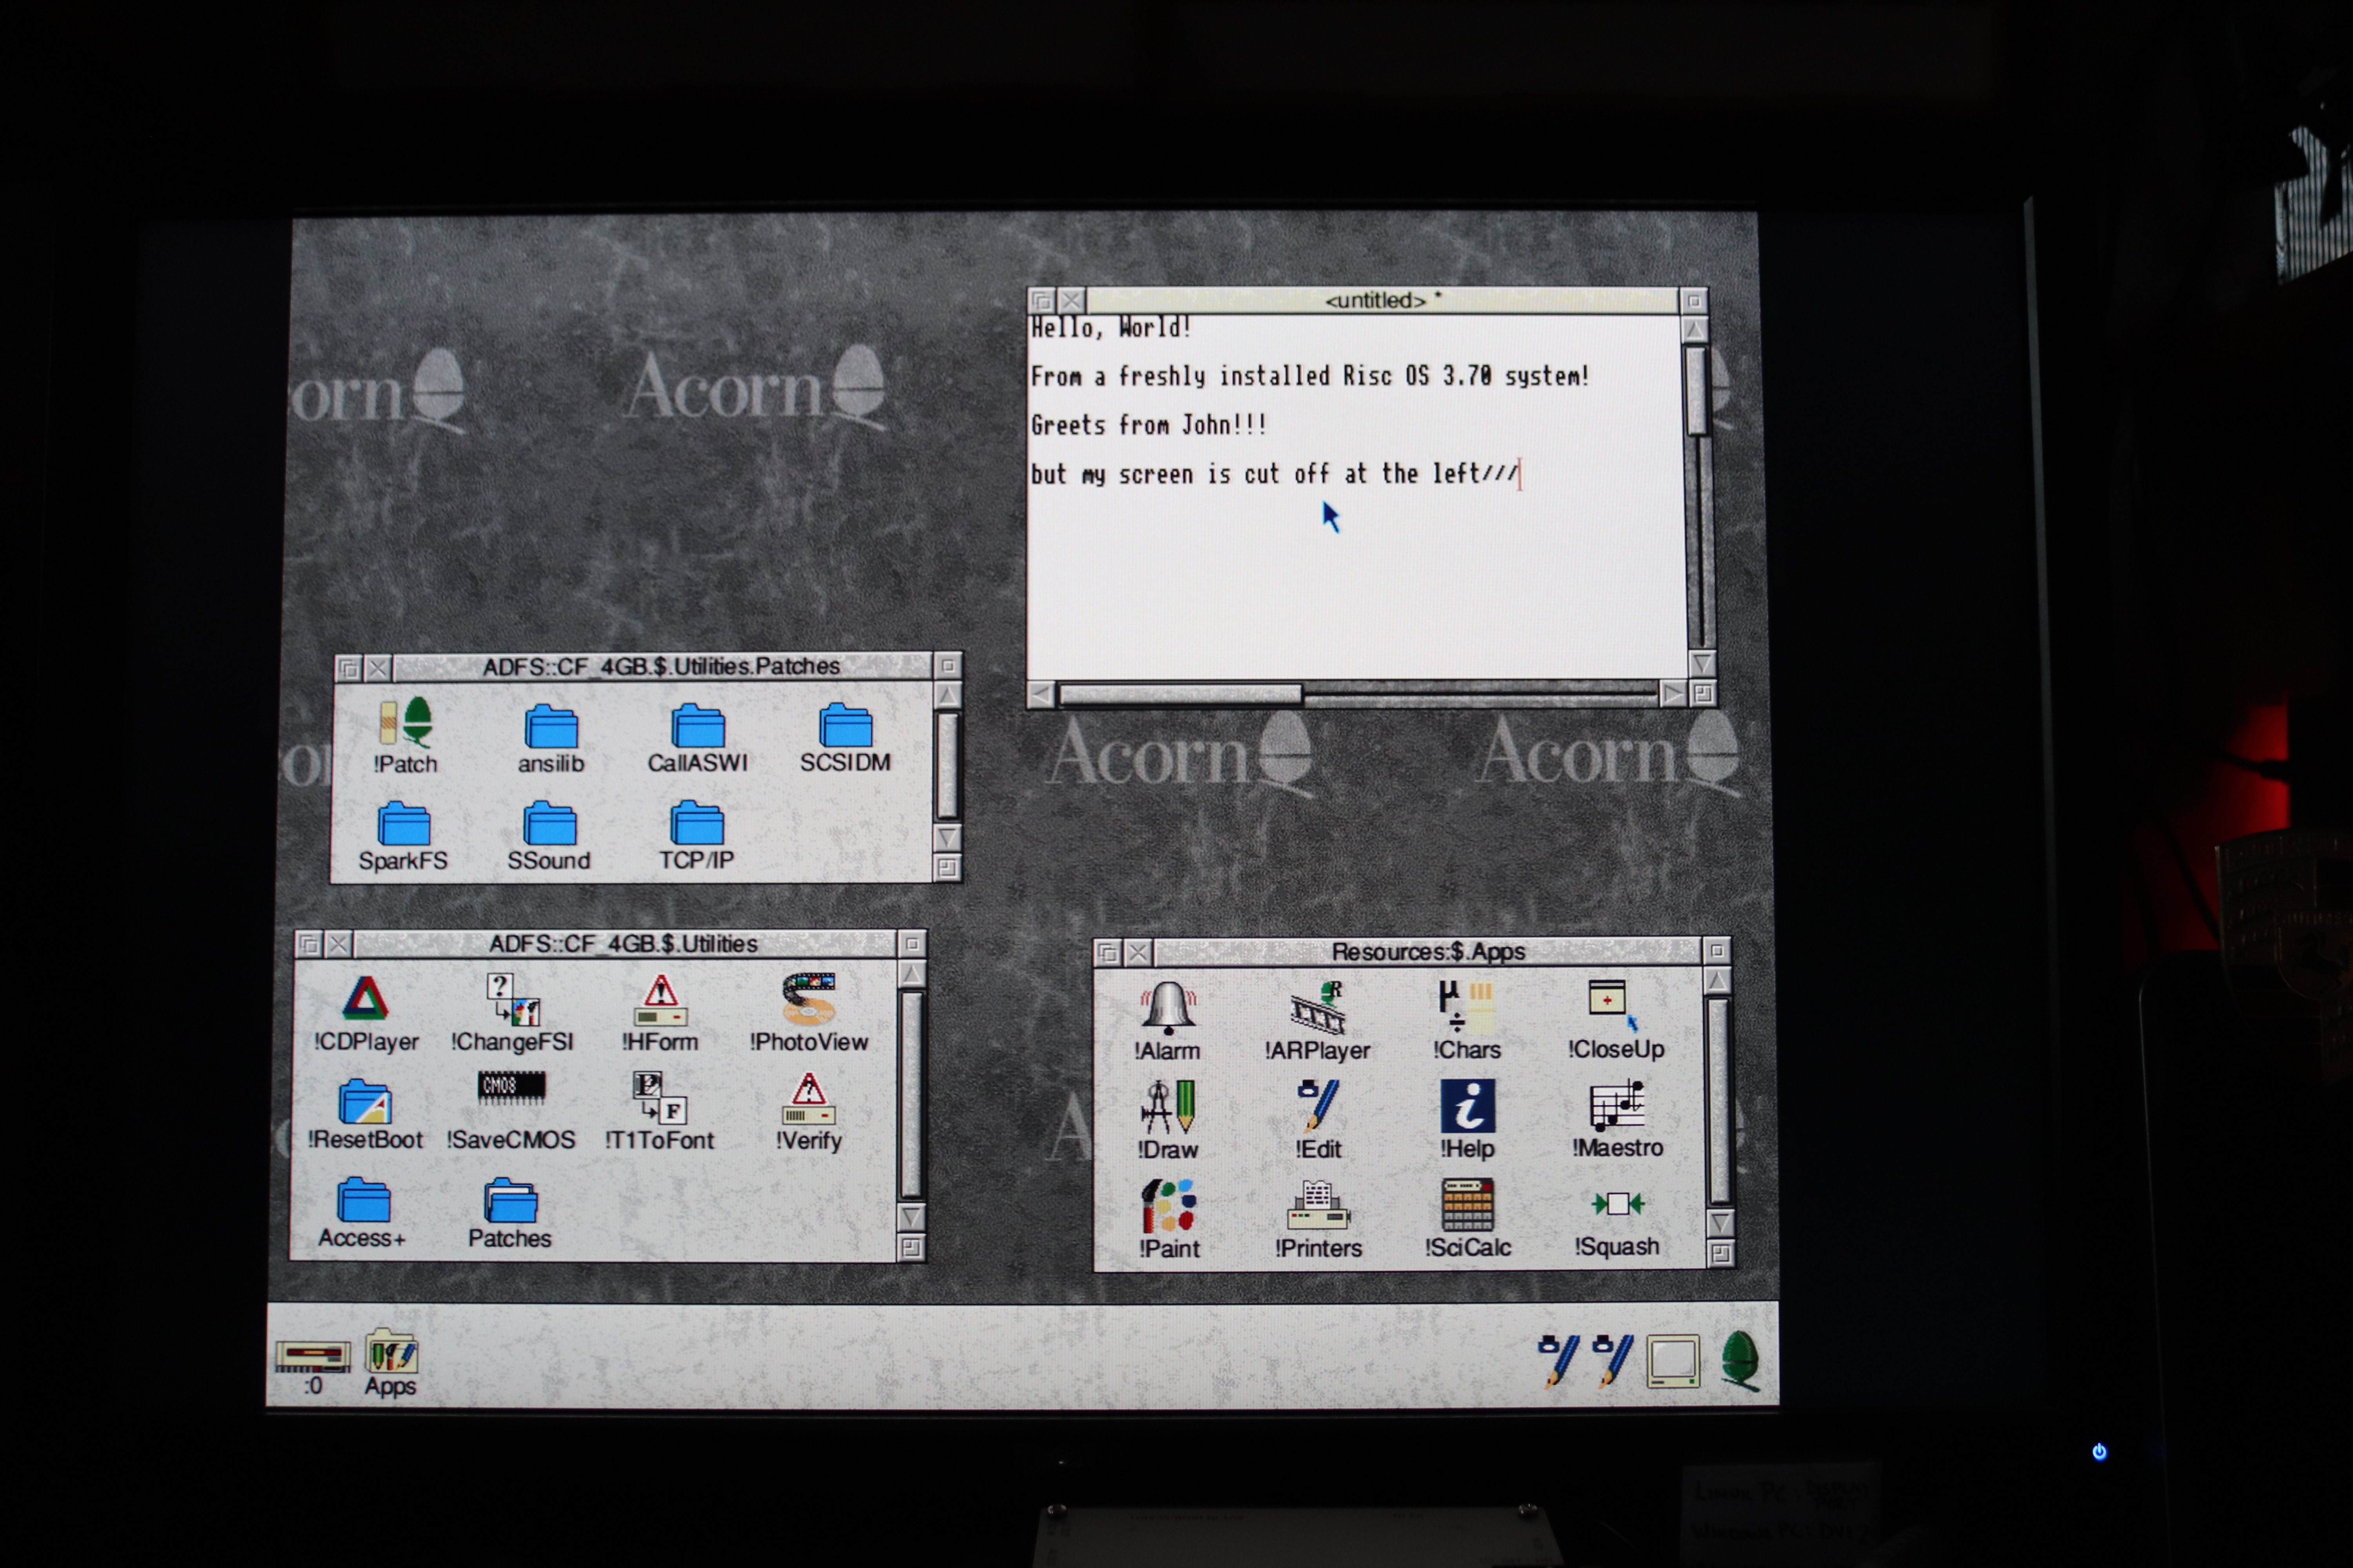
Task: Select the !ResetBoot icon
Action: 365,1114
